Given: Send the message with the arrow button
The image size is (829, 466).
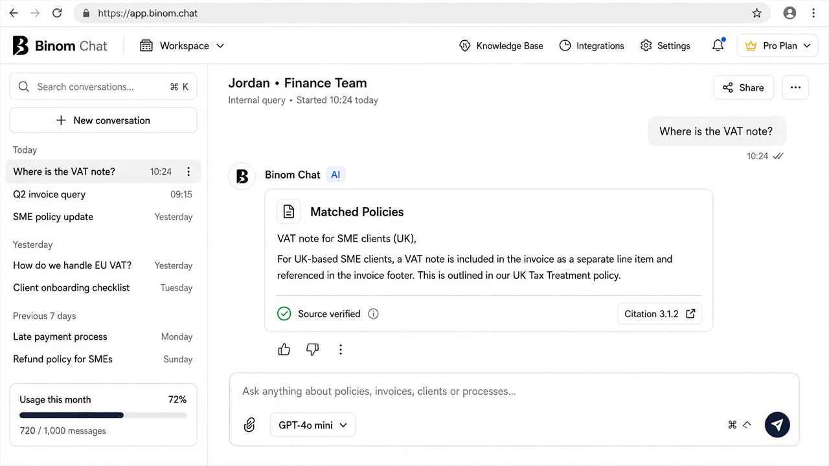Looking at the screenshot, I should pyautogui.click(x=777, y=425).
